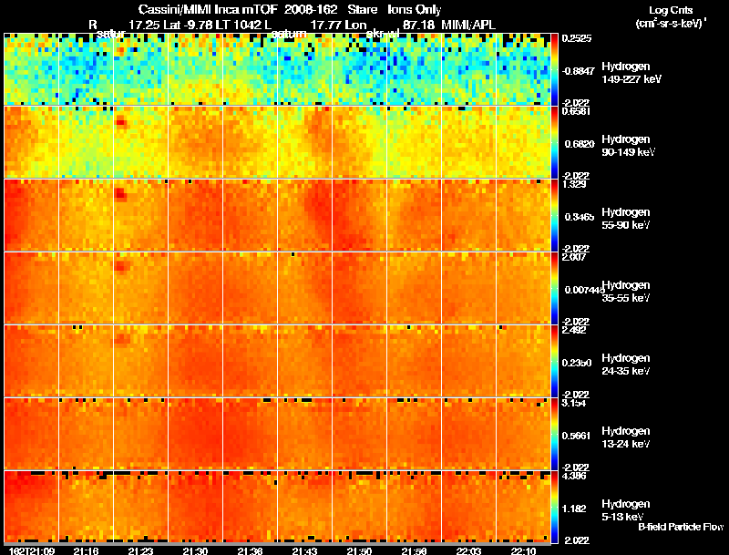This screenshot has width=729, height=555.
Task: Click the 'Hydrogen 55-90 keV' row label
Action: click(x=626, y=219)
